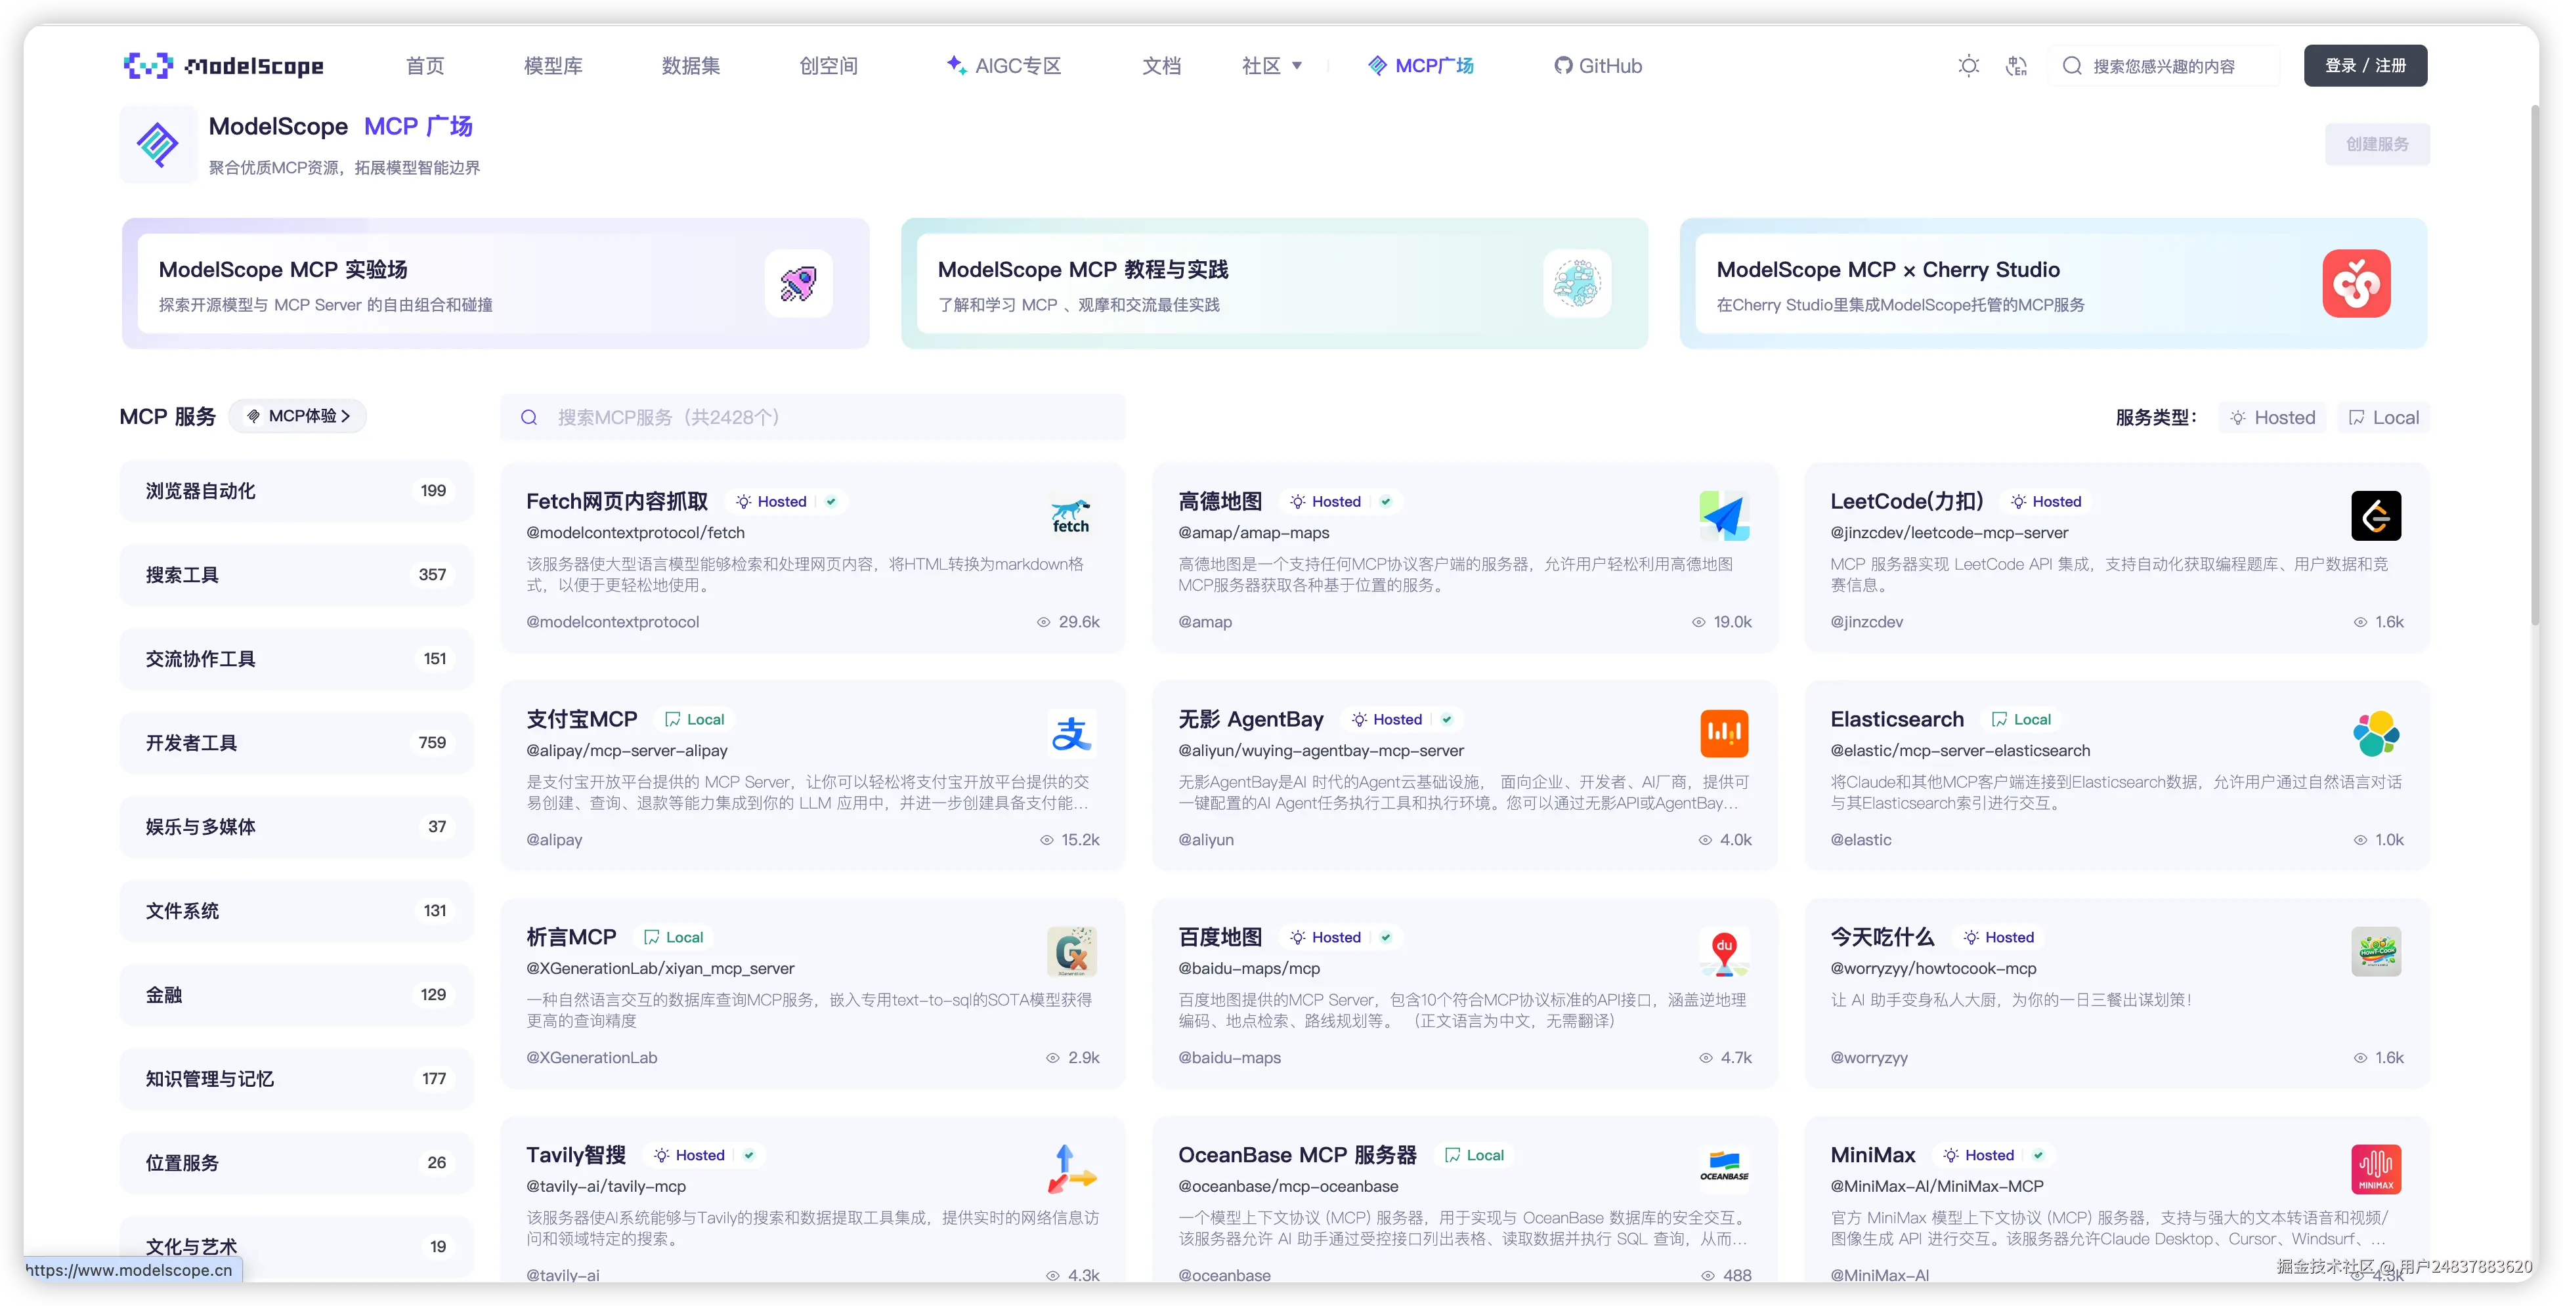Viewport: 2563px width, 1306px height.
Task: Click the Fetch service dog logo
Action: pos(1071,515)
